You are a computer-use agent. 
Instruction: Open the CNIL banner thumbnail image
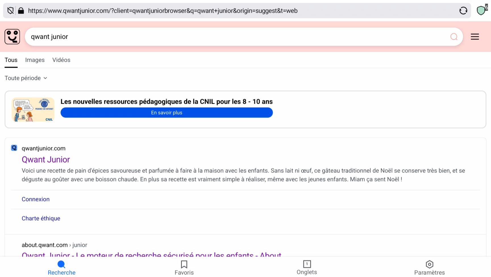[33, 109]
